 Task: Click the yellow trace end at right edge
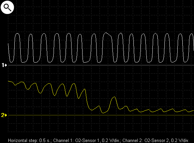[193, 111]
